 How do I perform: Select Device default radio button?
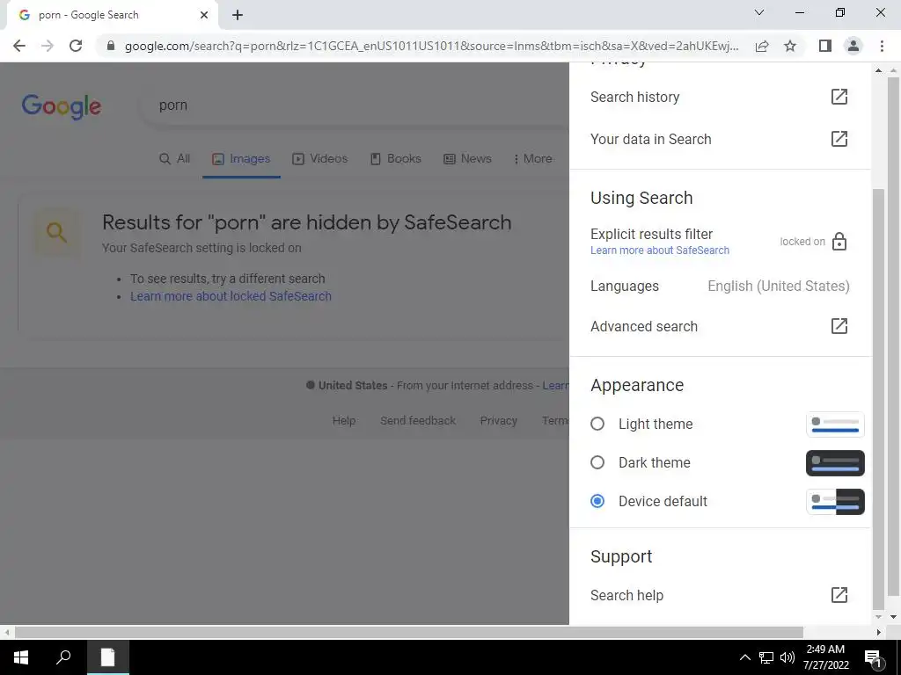(x=597, y=501)
